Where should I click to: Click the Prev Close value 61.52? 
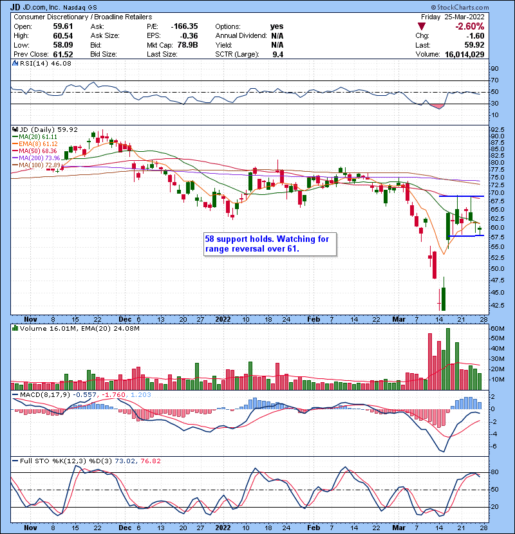(x=63, y=55)
